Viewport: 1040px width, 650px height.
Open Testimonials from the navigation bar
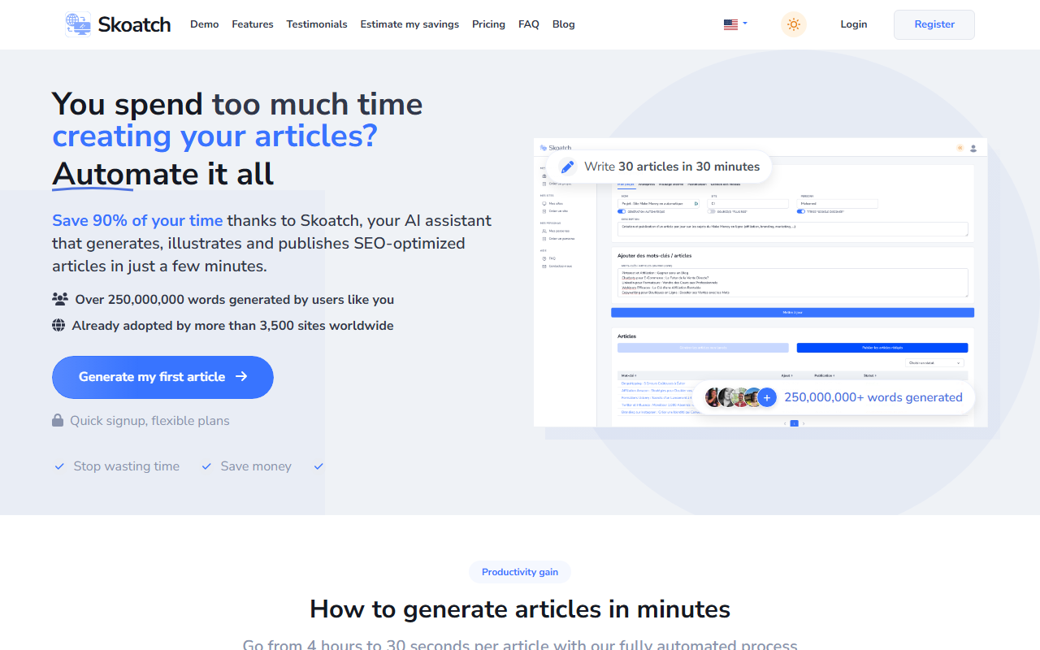(x=317, y=24)
